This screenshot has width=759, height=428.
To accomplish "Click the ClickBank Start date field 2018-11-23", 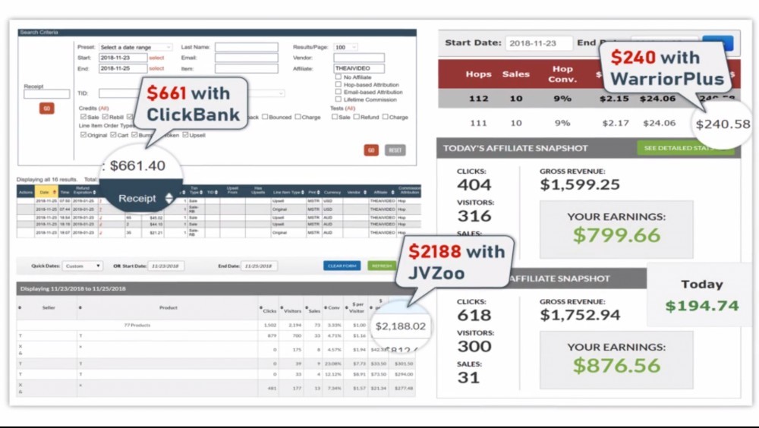I will click(x=123, y=58).
